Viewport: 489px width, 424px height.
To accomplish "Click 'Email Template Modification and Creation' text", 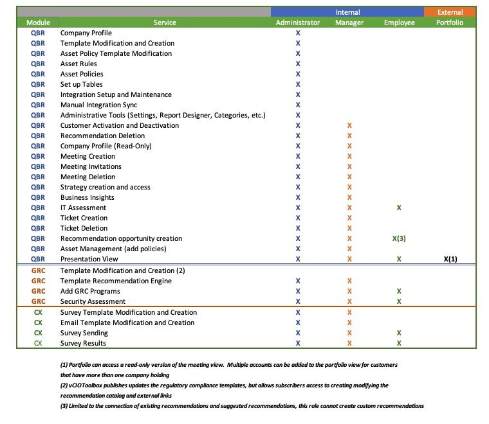I will [127, 322].
